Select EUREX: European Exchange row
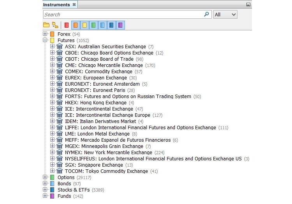The width and height of the screenshot is (292, 204). pos(101,77)
